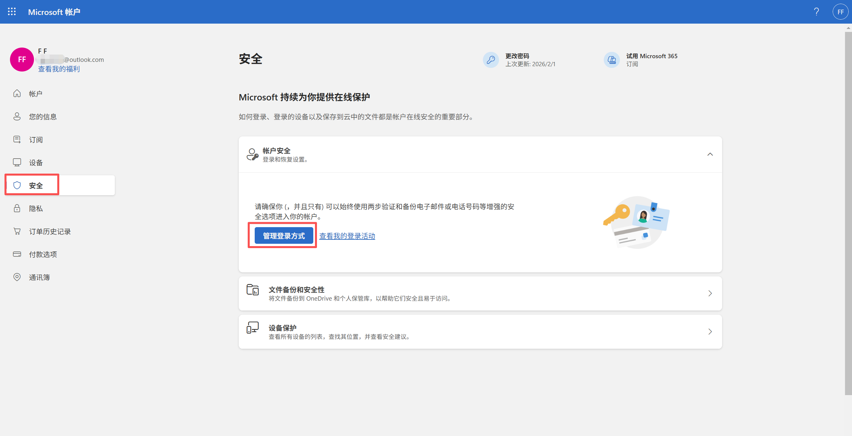Select 订单历史记录 in the sidebar
The height and width of the screenshot is (436, 852).
(x=50, y=231)
